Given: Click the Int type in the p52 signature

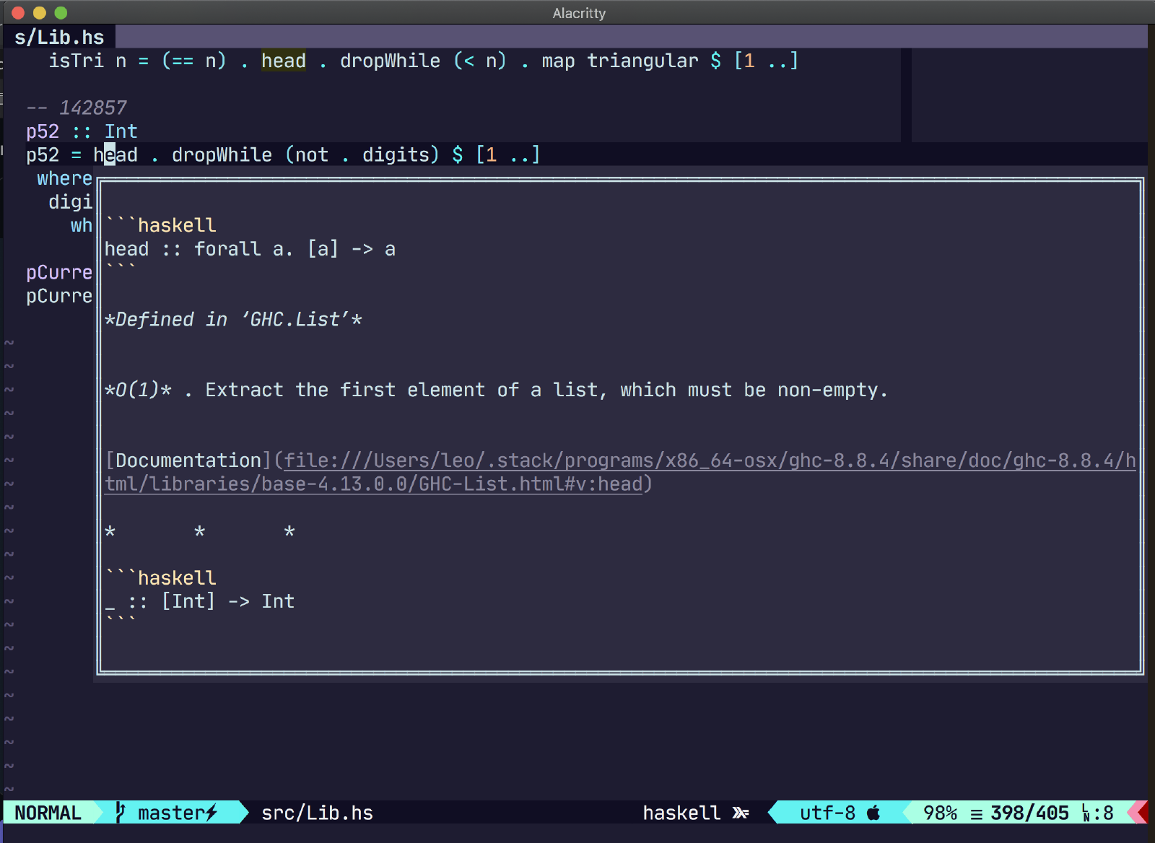Looking at the screenshot, I should point(121,131).
